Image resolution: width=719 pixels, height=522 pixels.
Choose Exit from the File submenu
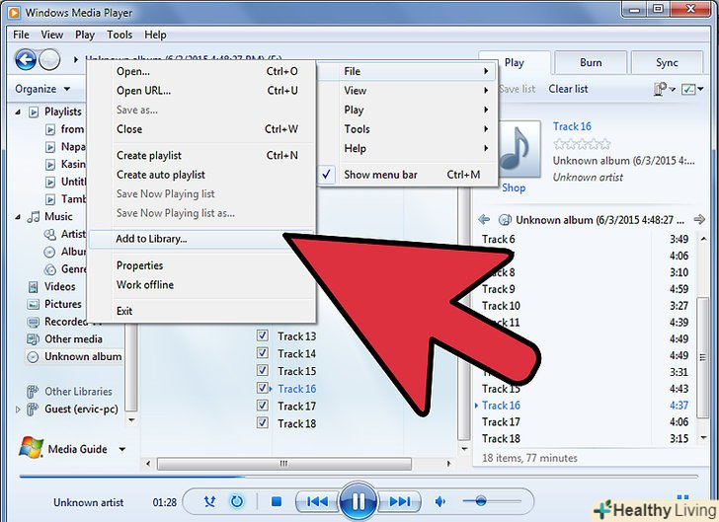[200, 311]
